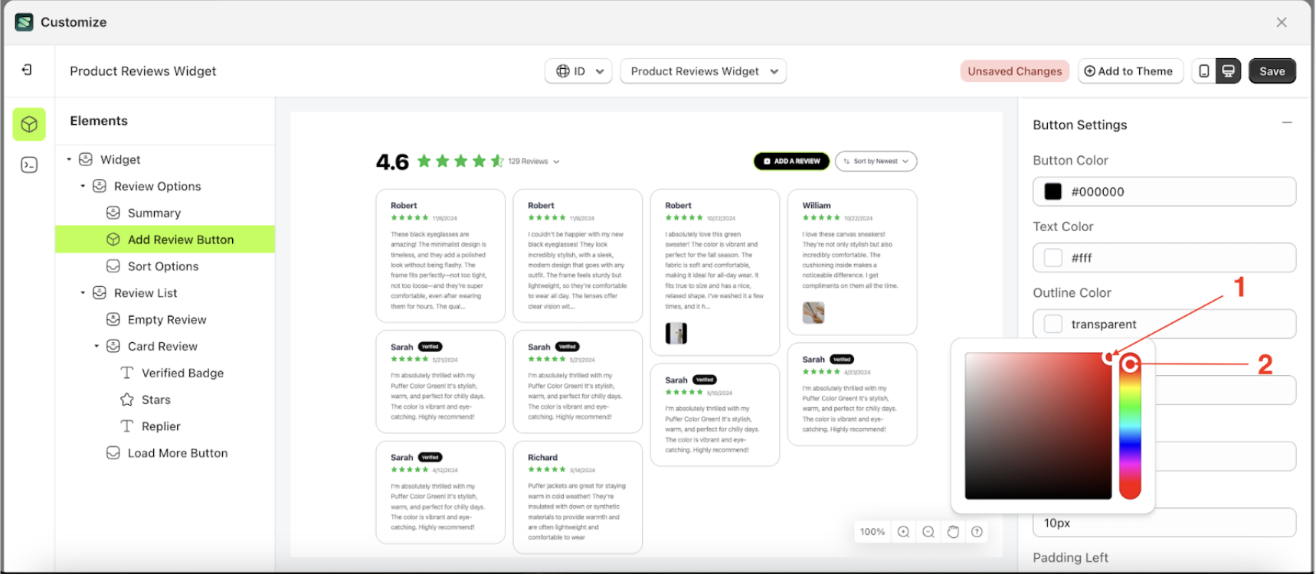1316x574 pixels.
Task: Click the Replier text icon
Action: [x=127, y=426]
